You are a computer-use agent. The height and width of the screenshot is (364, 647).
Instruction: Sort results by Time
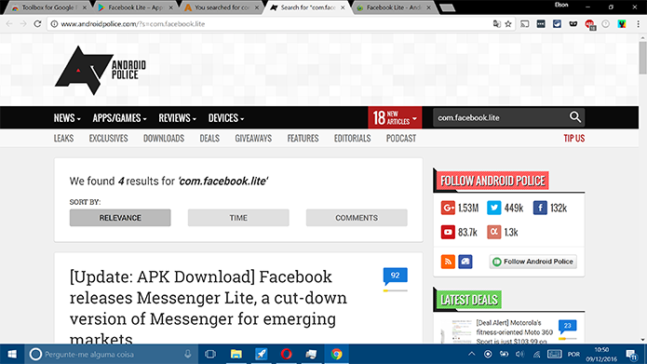(238, 218)
